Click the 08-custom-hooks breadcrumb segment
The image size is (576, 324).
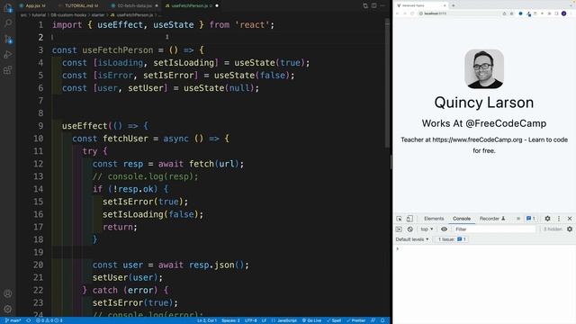[68, 15]
